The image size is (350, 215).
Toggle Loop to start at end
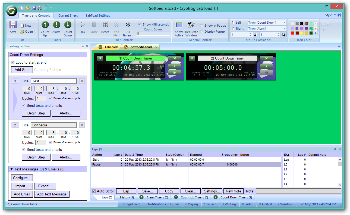13,62
